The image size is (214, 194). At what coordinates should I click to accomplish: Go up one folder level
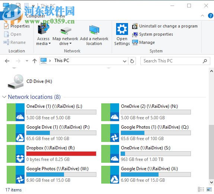click(35, 61)
